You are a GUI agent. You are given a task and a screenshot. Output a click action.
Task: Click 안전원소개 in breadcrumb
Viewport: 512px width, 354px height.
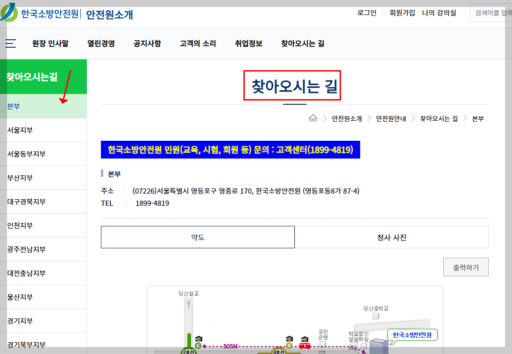click(347, 119)
